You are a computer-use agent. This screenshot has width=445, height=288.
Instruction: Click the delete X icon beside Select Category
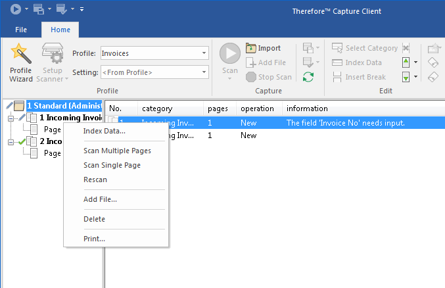tap(406, 48)
